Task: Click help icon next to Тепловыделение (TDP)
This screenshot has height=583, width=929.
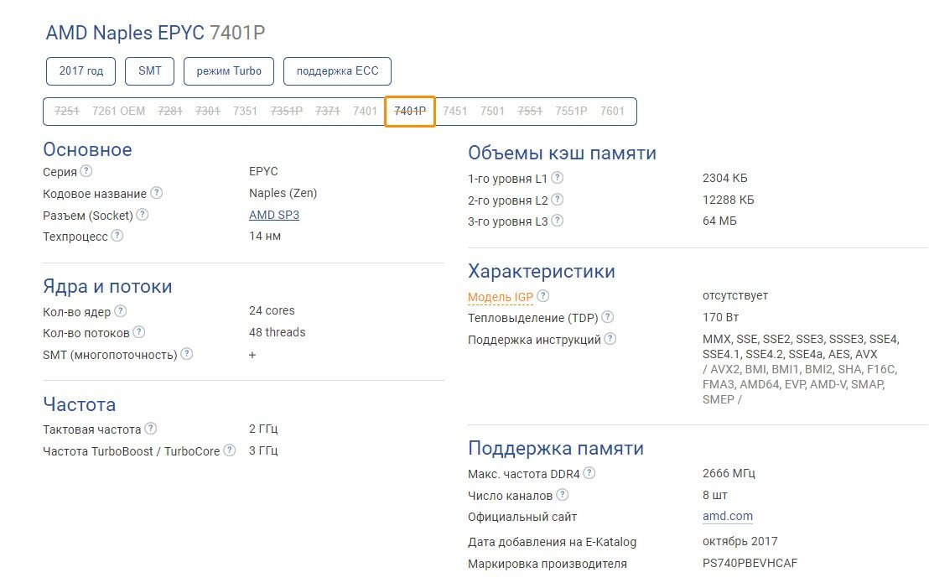Action: [x=607, y=316]
